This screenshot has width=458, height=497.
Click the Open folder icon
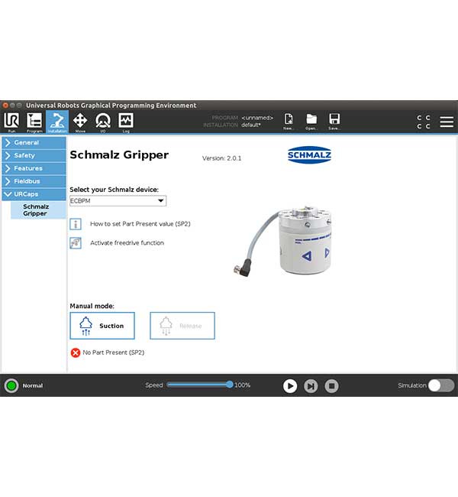tap(311, 122)
